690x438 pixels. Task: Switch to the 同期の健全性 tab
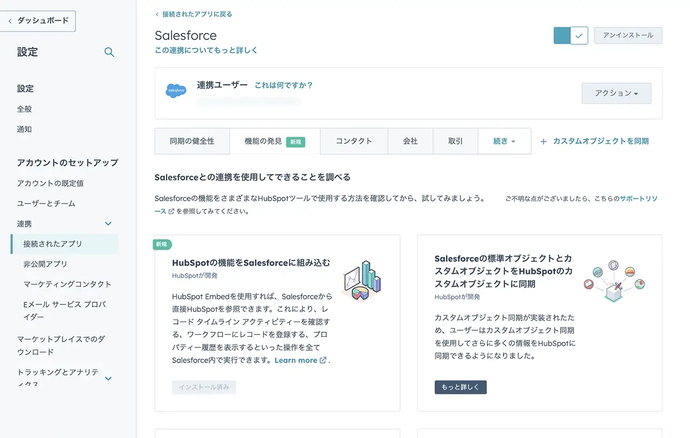pyautogui.click(x=192, y=141)
